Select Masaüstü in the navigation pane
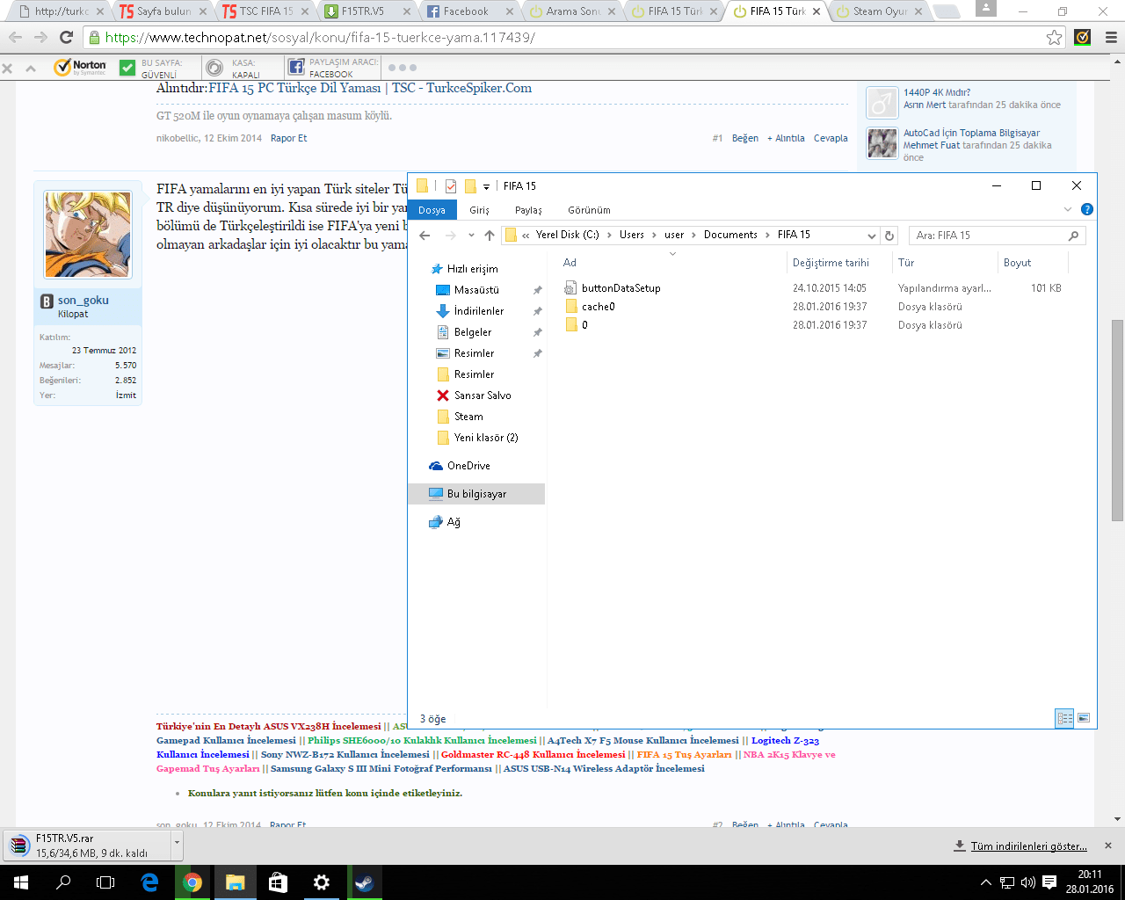 point(476,290)
